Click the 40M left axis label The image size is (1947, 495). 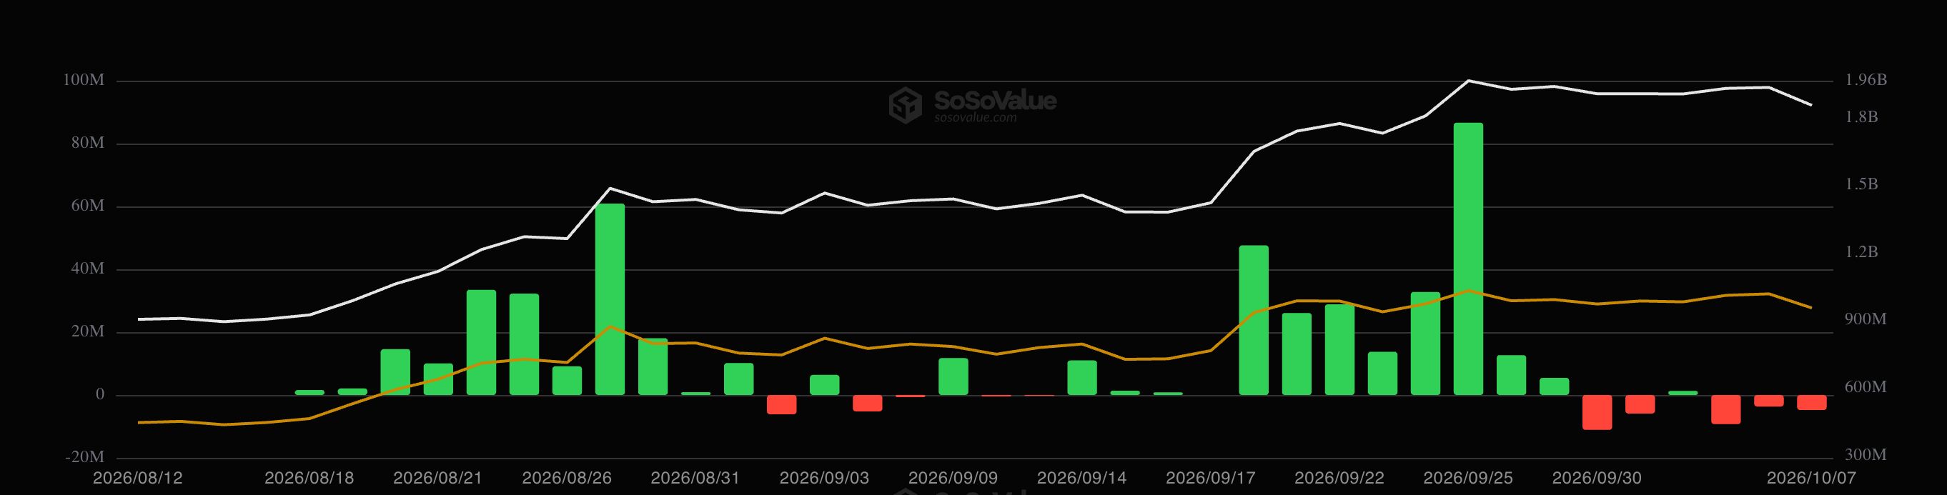point(88,269)
